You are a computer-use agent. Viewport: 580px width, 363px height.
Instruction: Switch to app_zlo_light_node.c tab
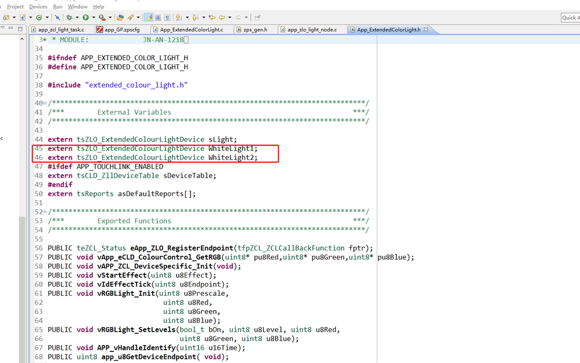point(312,30)
